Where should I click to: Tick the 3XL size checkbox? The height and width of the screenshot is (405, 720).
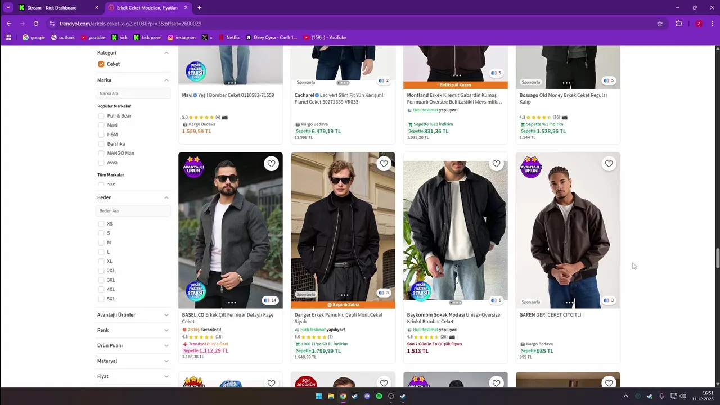point(101,280)
